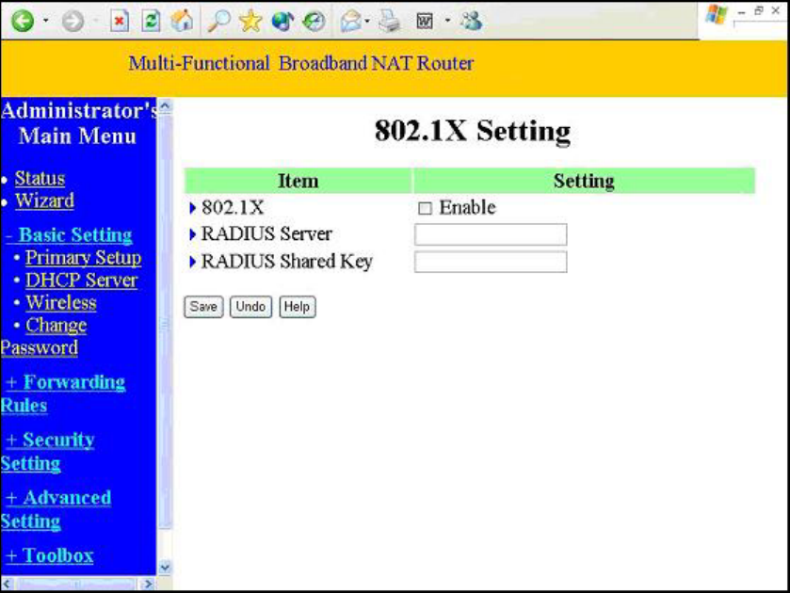Stop page loading with the red X icon
The height and width of the screenshot is (593, 790).
tap(119, 21)
